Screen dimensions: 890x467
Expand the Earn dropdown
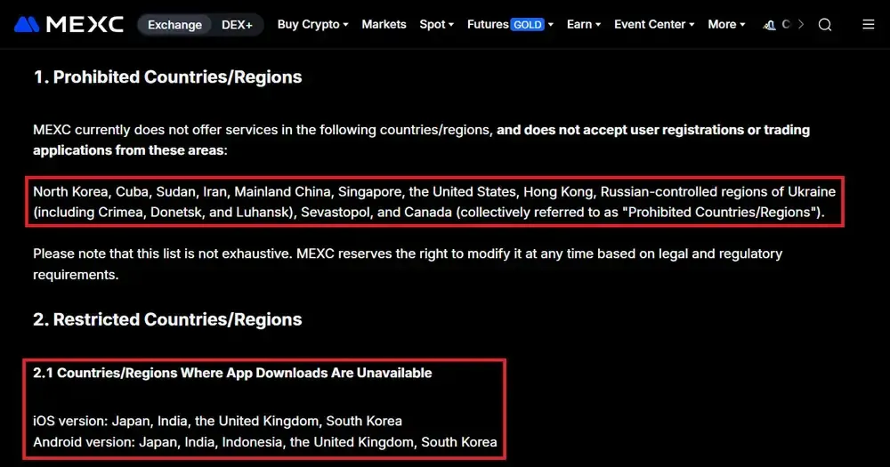click(584, 24)
